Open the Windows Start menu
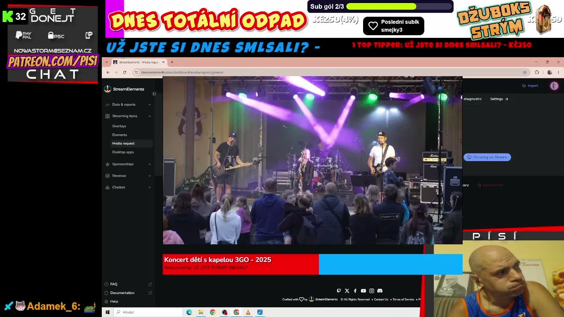Screen dimensions: 564x317 (x=107, y=312)
